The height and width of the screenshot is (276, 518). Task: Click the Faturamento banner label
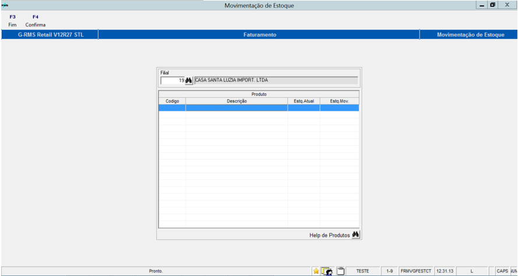[x=260, y=35]
